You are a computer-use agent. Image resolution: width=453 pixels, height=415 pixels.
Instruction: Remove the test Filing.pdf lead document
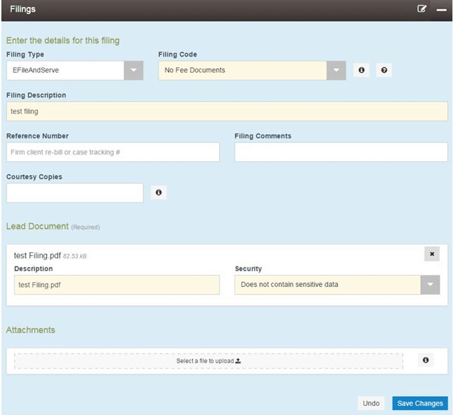click(x=432, y=253)
